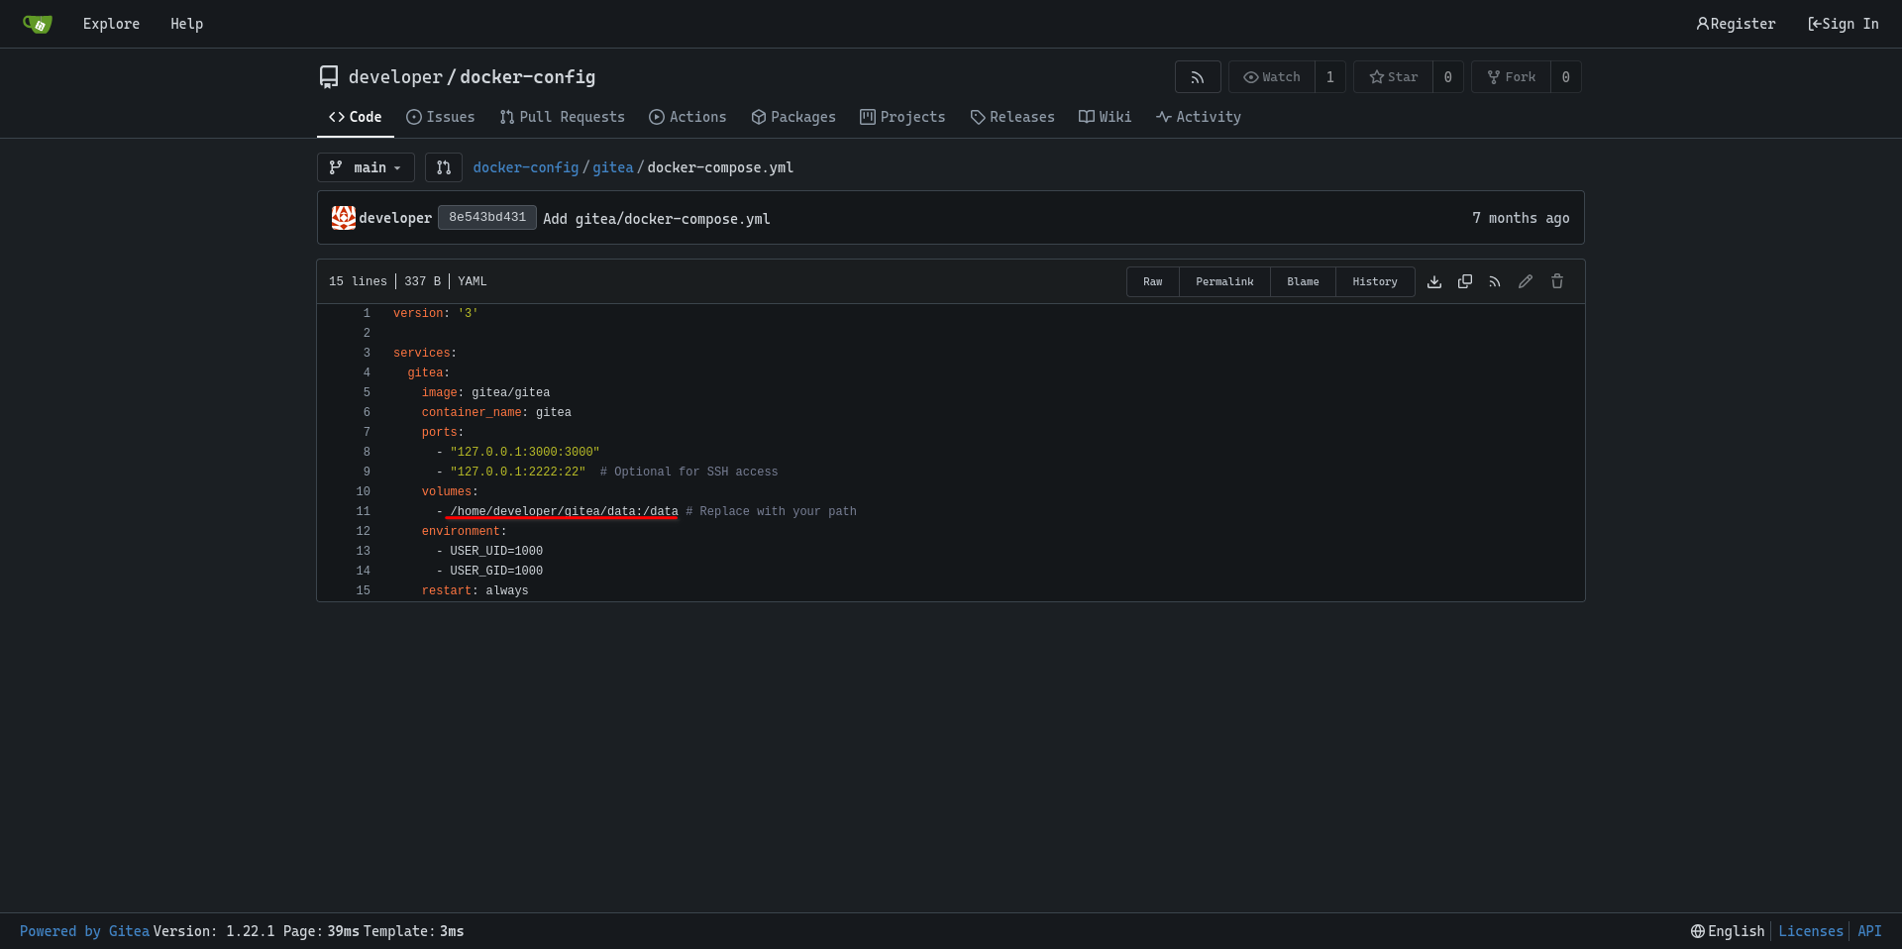The image size is (1902, 949).
Task: Download the docker-compose.yml file
Action: pyautogui.click(x=1433, y=282)
